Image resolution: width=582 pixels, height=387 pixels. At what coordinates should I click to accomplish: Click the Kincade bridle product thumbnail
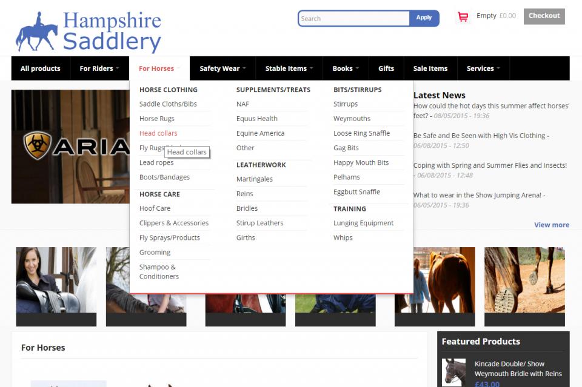453,371
